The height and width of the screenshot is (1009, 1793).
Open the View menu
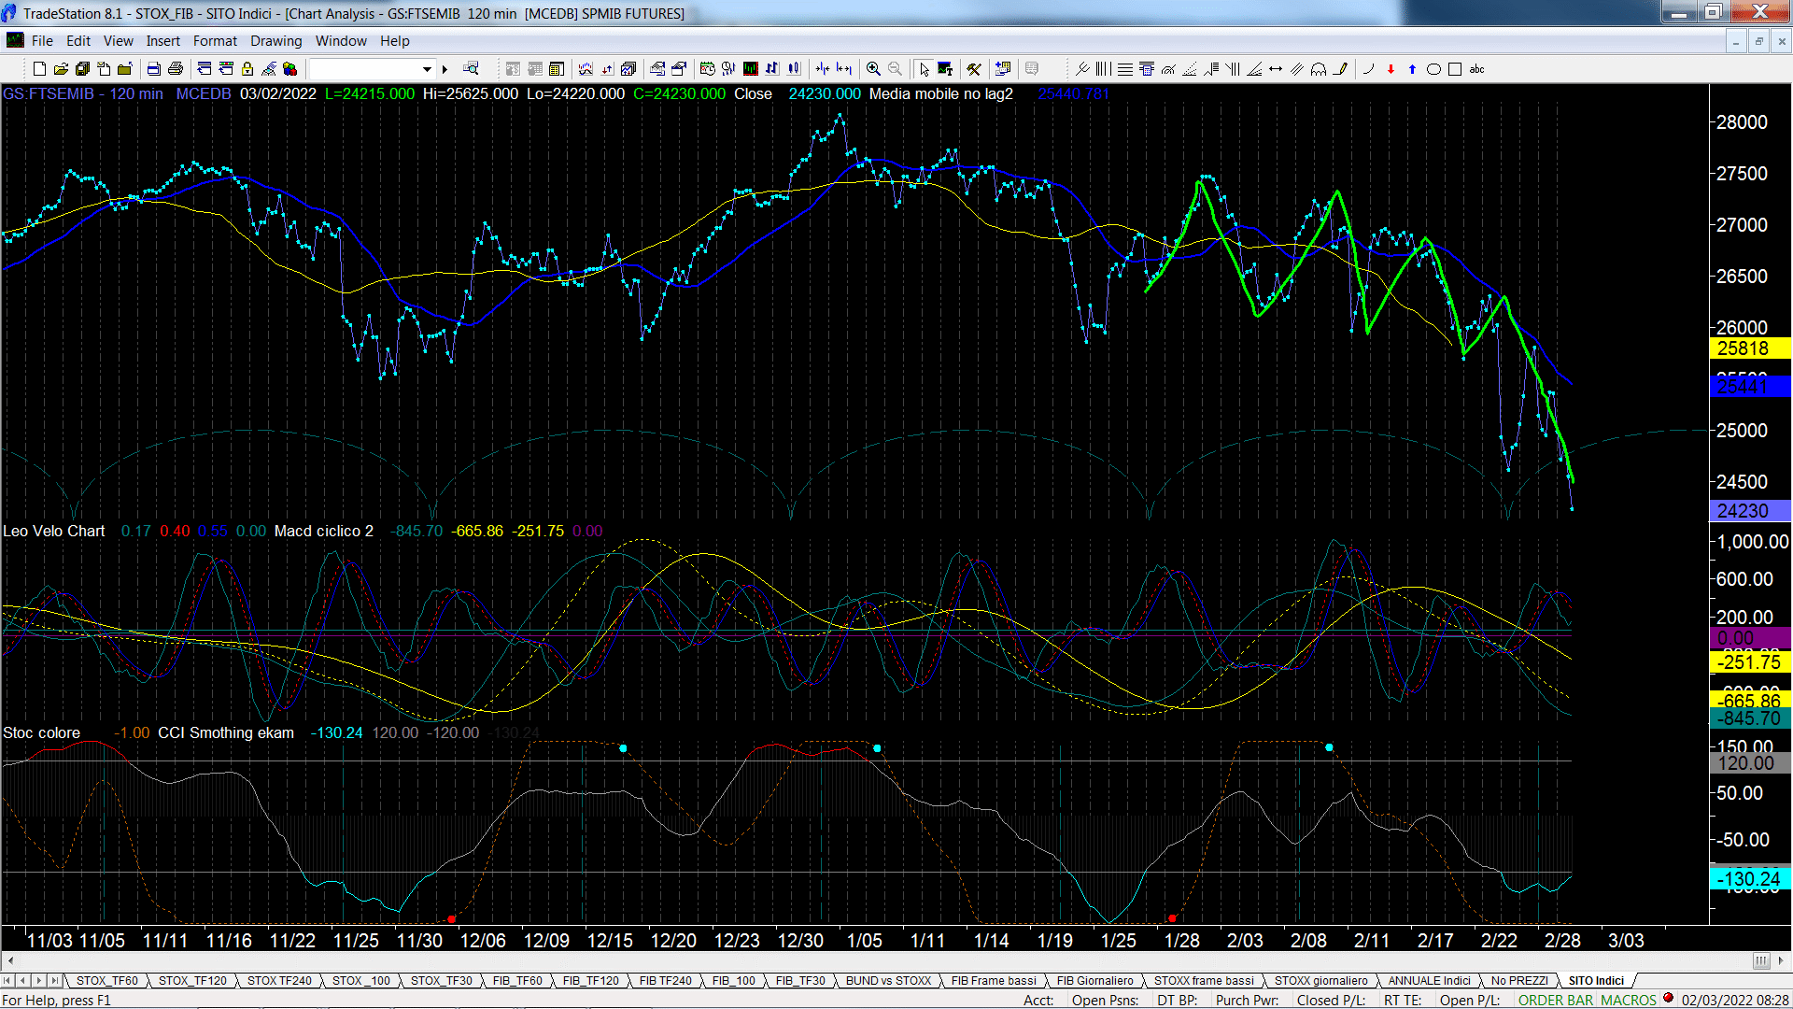pos(118,41)
